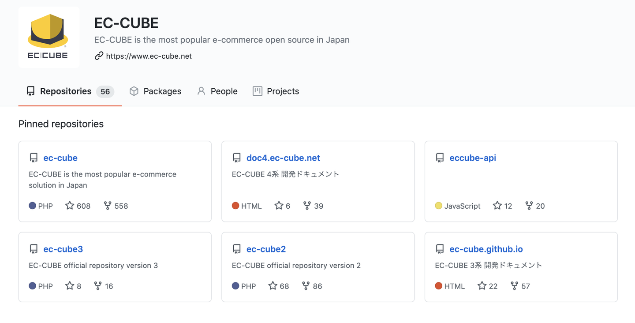Select the Projects tab
The width and height of the screenshot is (635, 323).
click(283, 91)
